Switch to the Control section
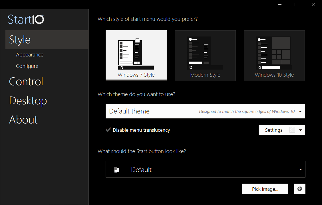This screenshot has height=205, width=322. pyautogui.click(x=26, y=82)
